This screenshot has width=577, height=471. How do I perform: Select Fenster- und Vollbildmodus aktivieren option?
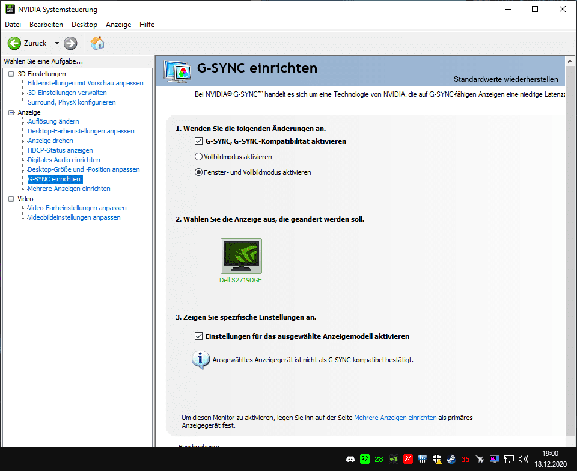(199, 172)
